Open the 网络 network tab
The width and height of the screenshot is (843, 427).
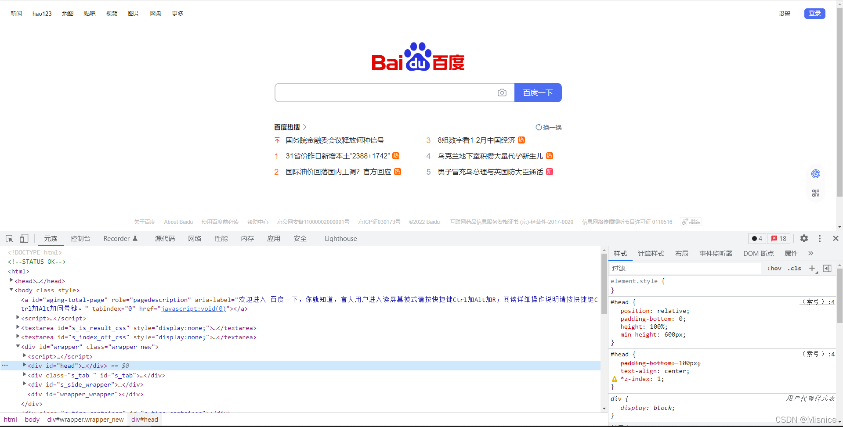195,238
